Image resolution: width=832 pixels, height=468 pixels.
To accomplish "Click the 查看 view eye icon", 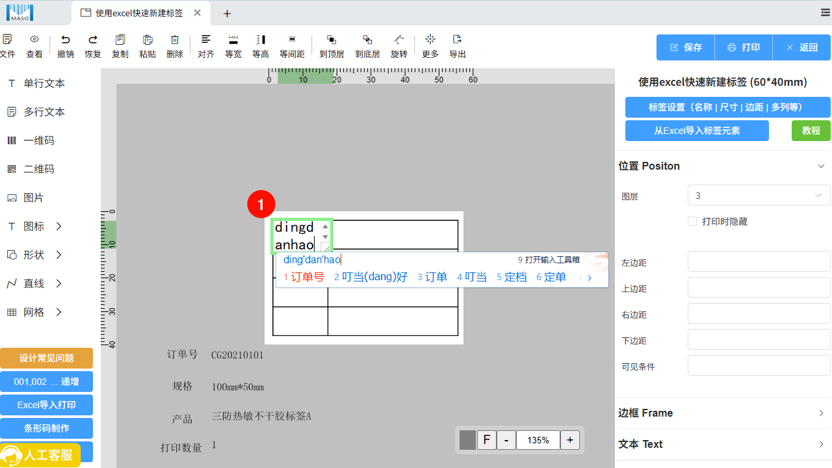I will point(34,40).
